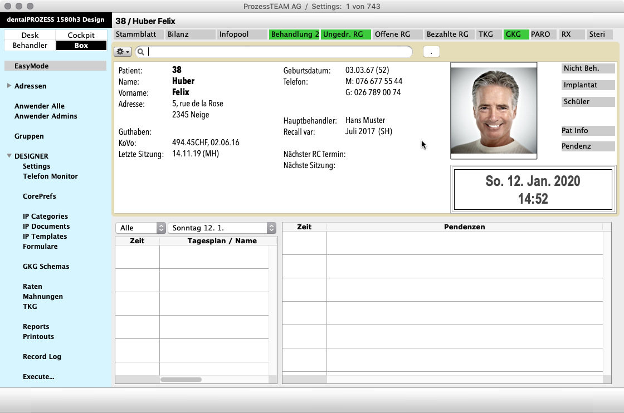
Task: Select Settings under DESIGNER
Action: (36, 166)
